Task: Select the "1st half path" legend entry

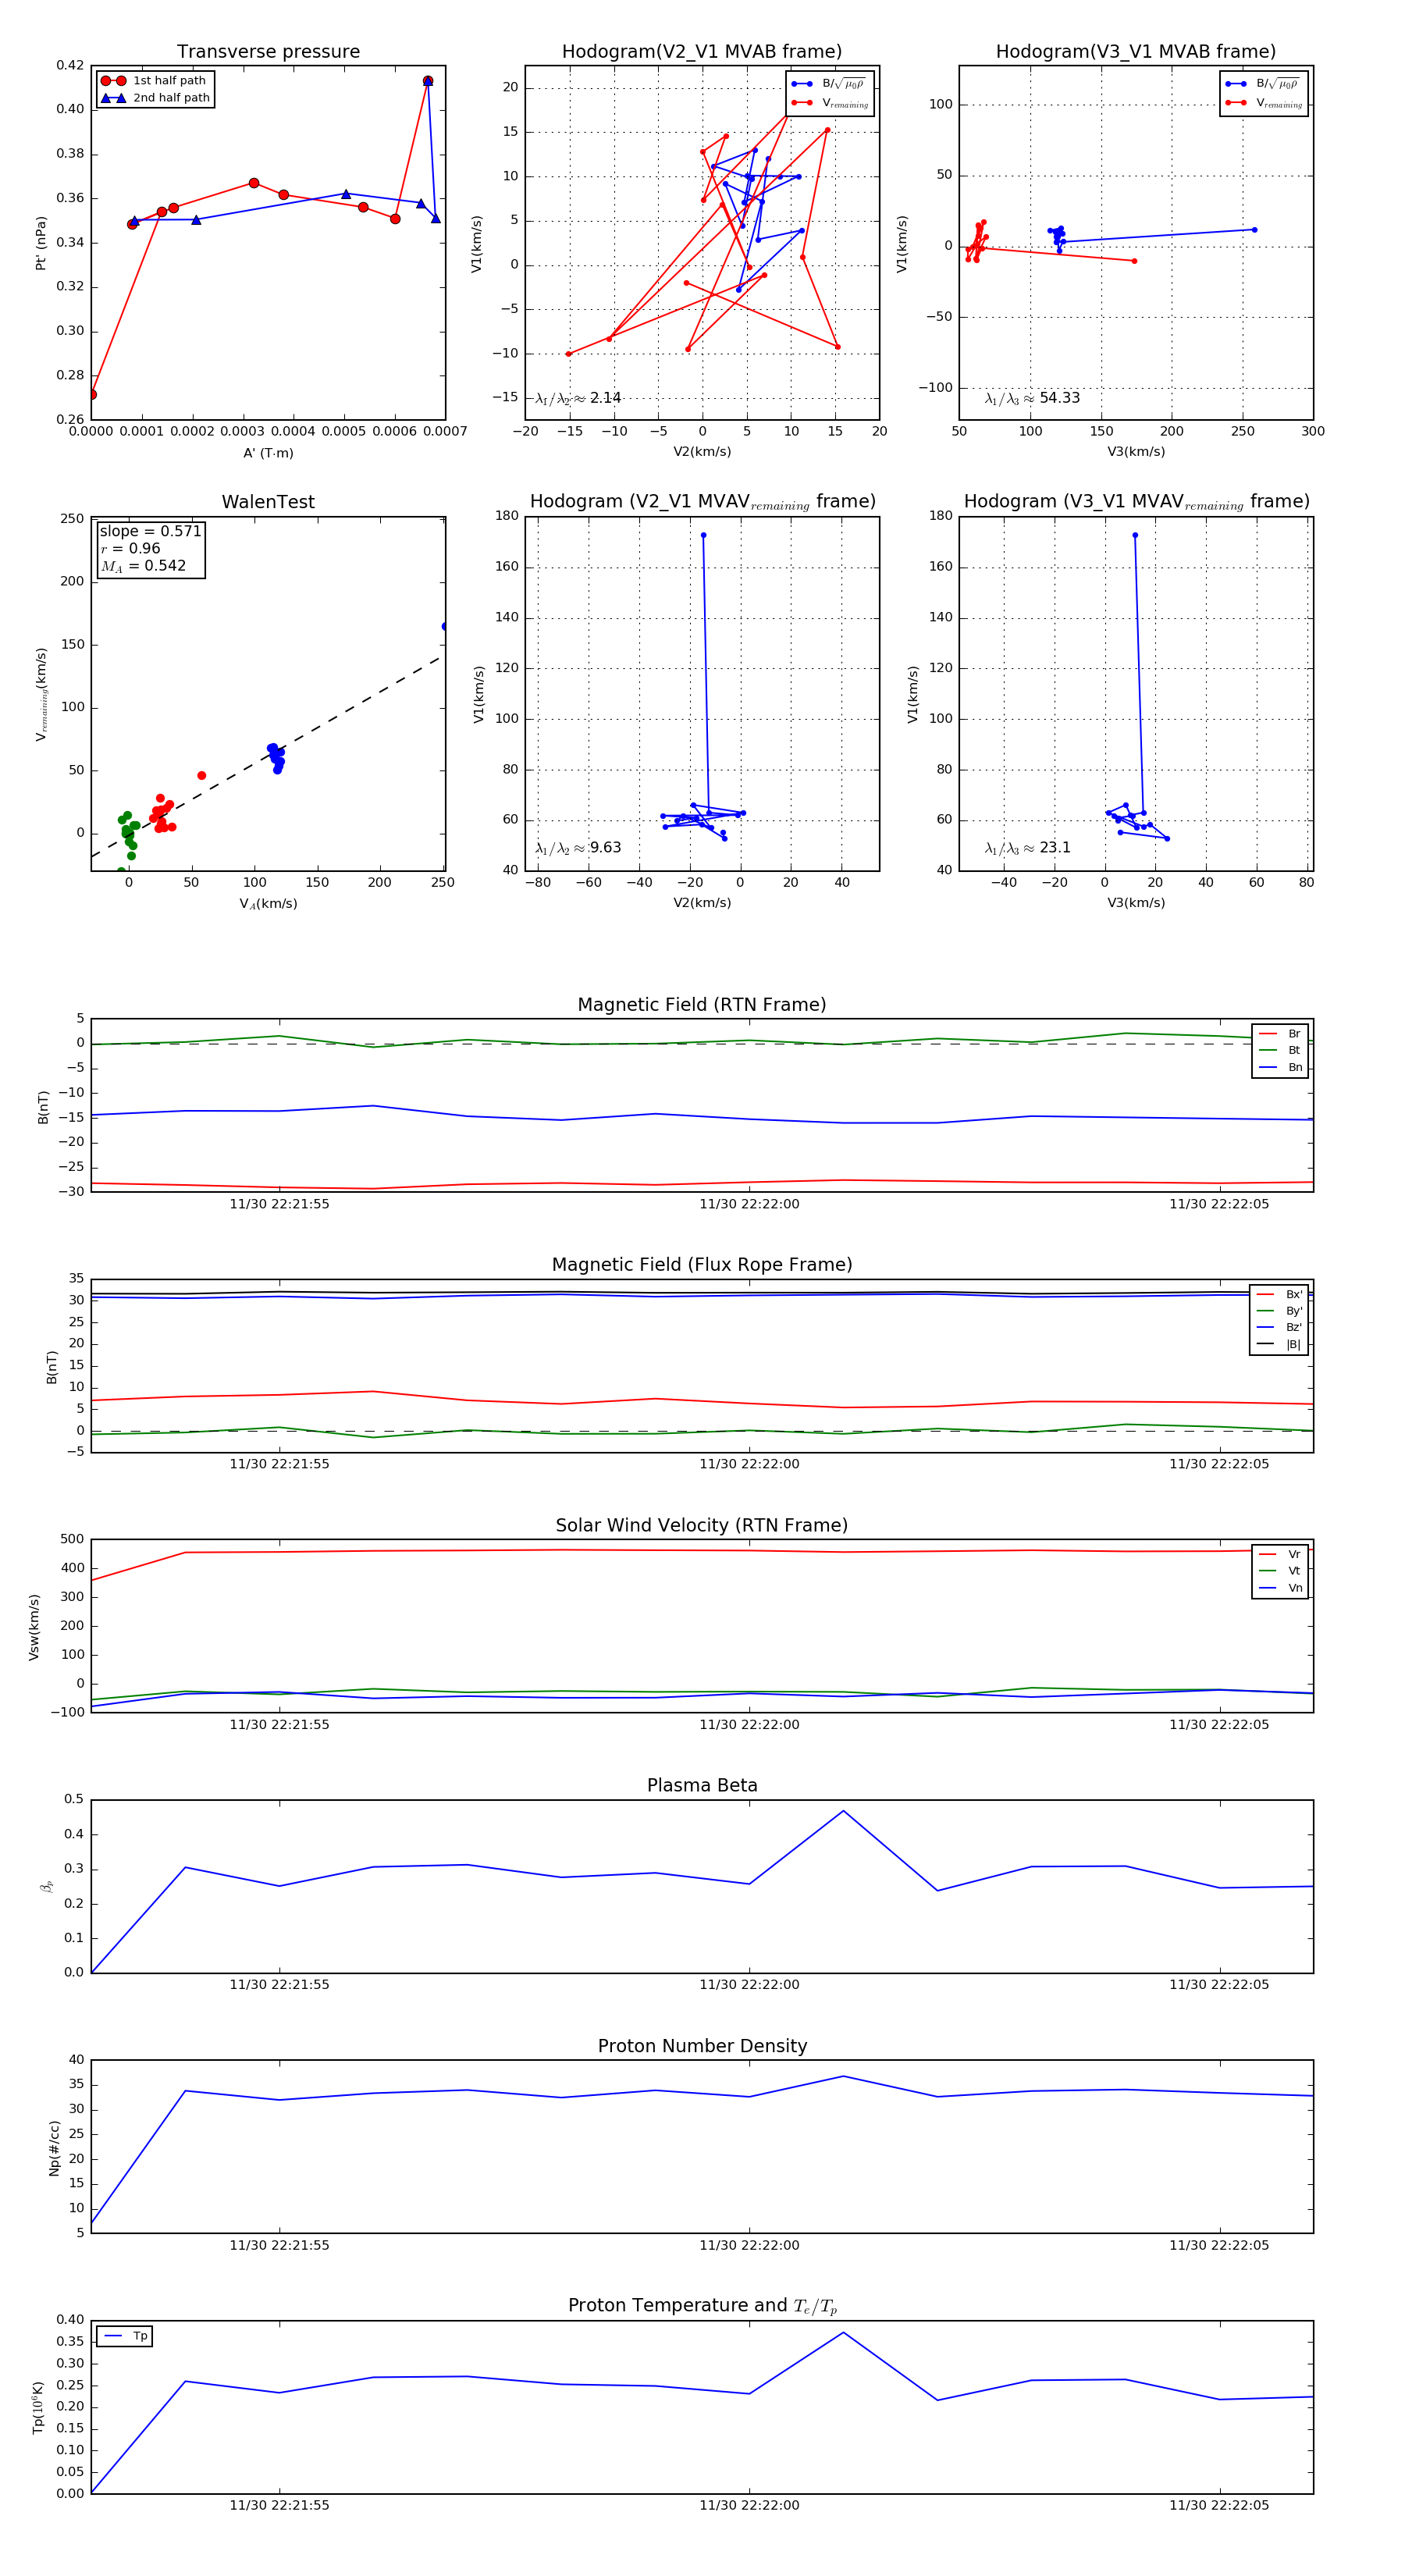Action: point(155,81)
